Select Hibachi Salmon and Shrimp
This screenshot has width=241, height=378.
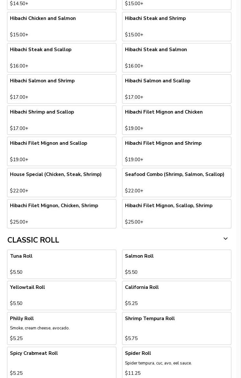coord(61,89)
